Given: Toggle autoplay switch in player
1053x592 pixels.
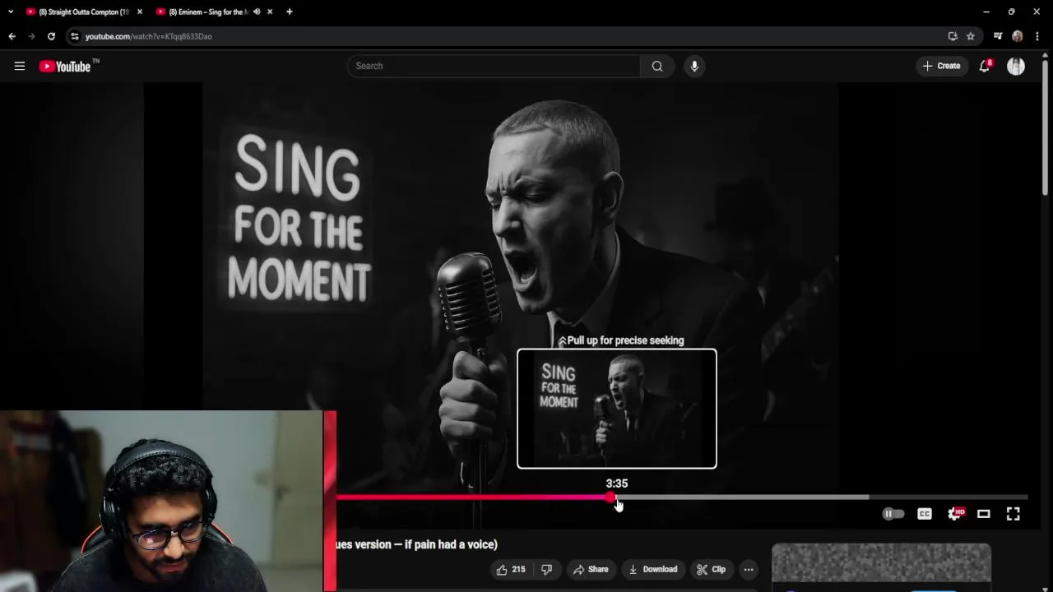Looking at the screenshot, I should coord(893,514).
